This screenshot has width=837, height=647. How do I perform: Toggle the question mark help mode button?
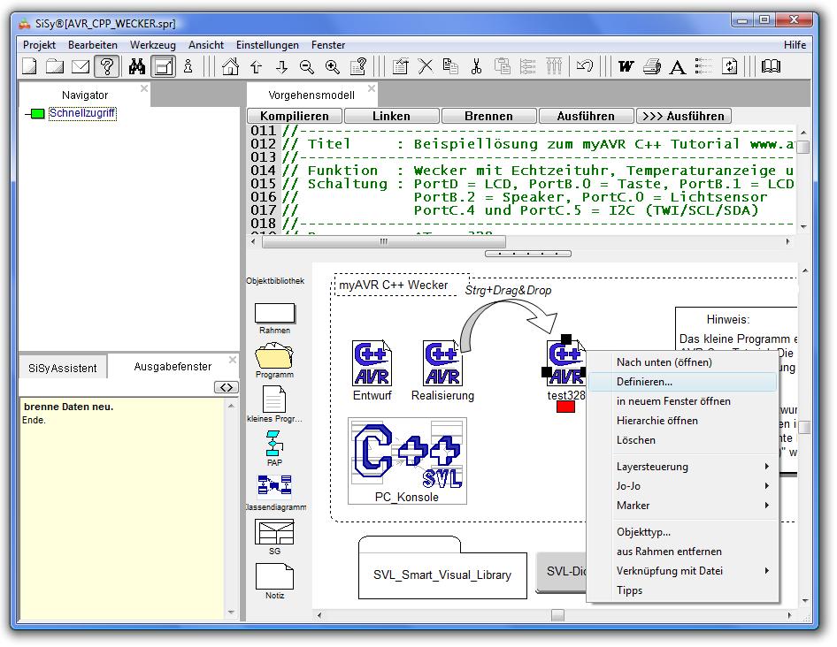point(107,66)
